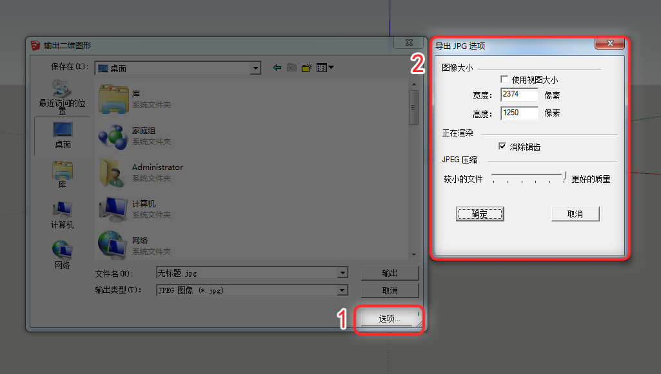Click the file list scrollbar up arrow
Screen dimensions: 661x374
414,84
